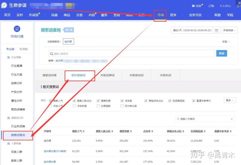Open the 消息 message envelope icon

pos(193,6)
